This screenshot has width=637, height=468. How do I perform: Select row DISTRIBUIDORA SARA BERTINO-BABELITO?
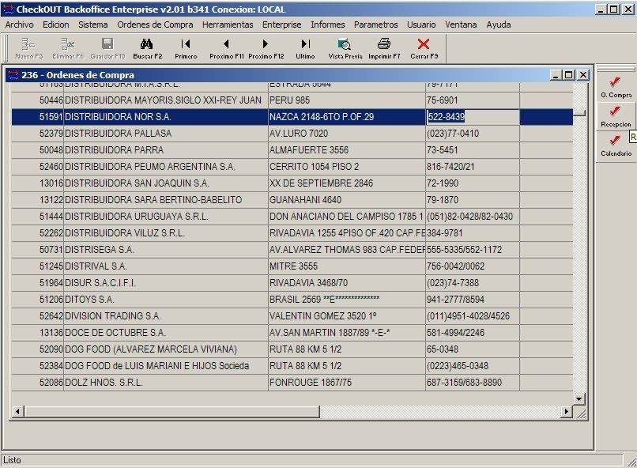pos(292,200)
